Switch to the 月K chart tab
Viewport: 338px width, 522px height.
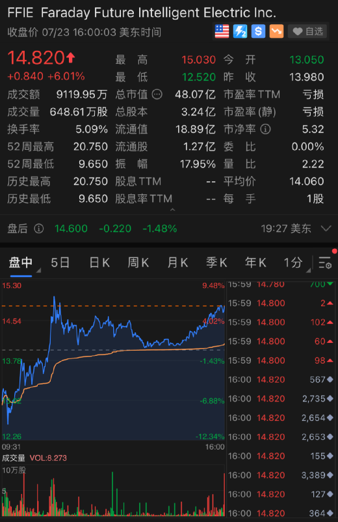coord(177,263)
